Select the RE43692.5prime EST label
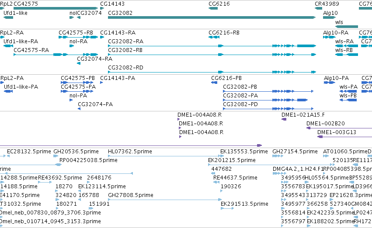Image resolution: width=372 pixels, height=228 pixels. coord(60,178)
